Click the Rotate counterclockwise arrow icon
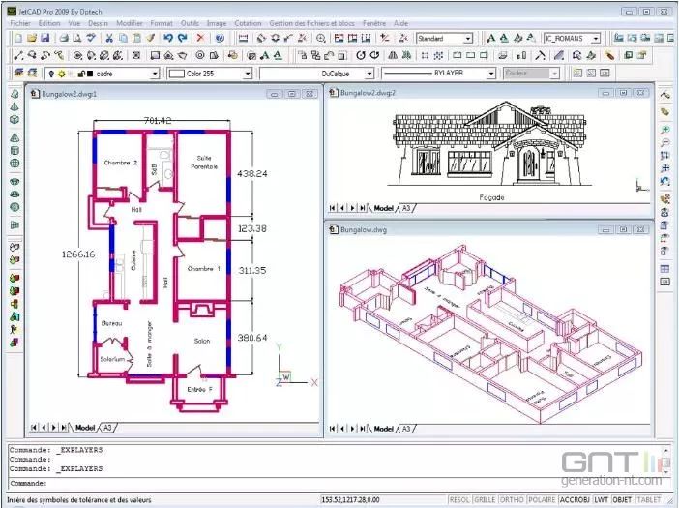Viewport: 679px width, 508px height. [361, 55]
